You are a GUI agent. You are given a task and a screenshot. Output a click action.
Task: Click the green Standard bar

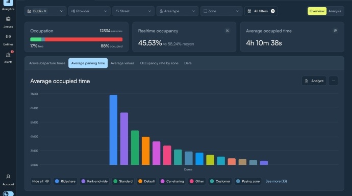[135, 148]
